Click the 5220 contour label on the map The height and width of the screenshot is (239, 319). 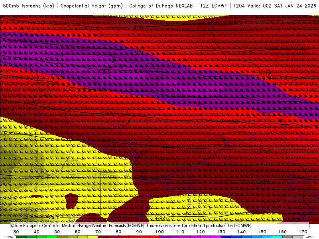[265, 75]
